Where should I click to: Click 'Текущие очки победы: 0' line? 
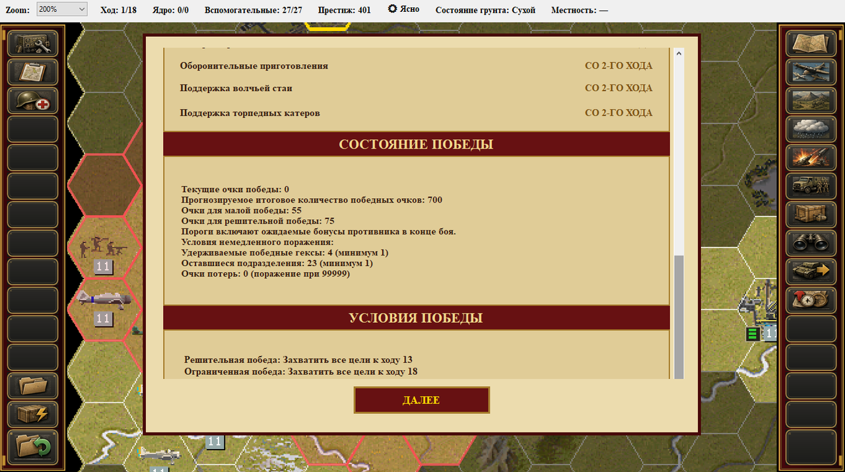[x=235, y=189]
